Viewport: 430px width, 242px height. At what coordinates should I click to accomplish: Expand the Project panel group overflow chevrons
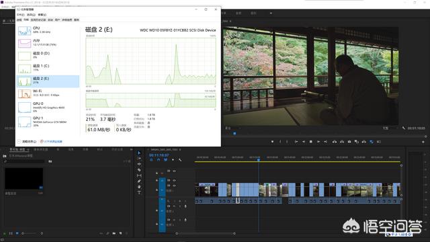tap(132, 149)
